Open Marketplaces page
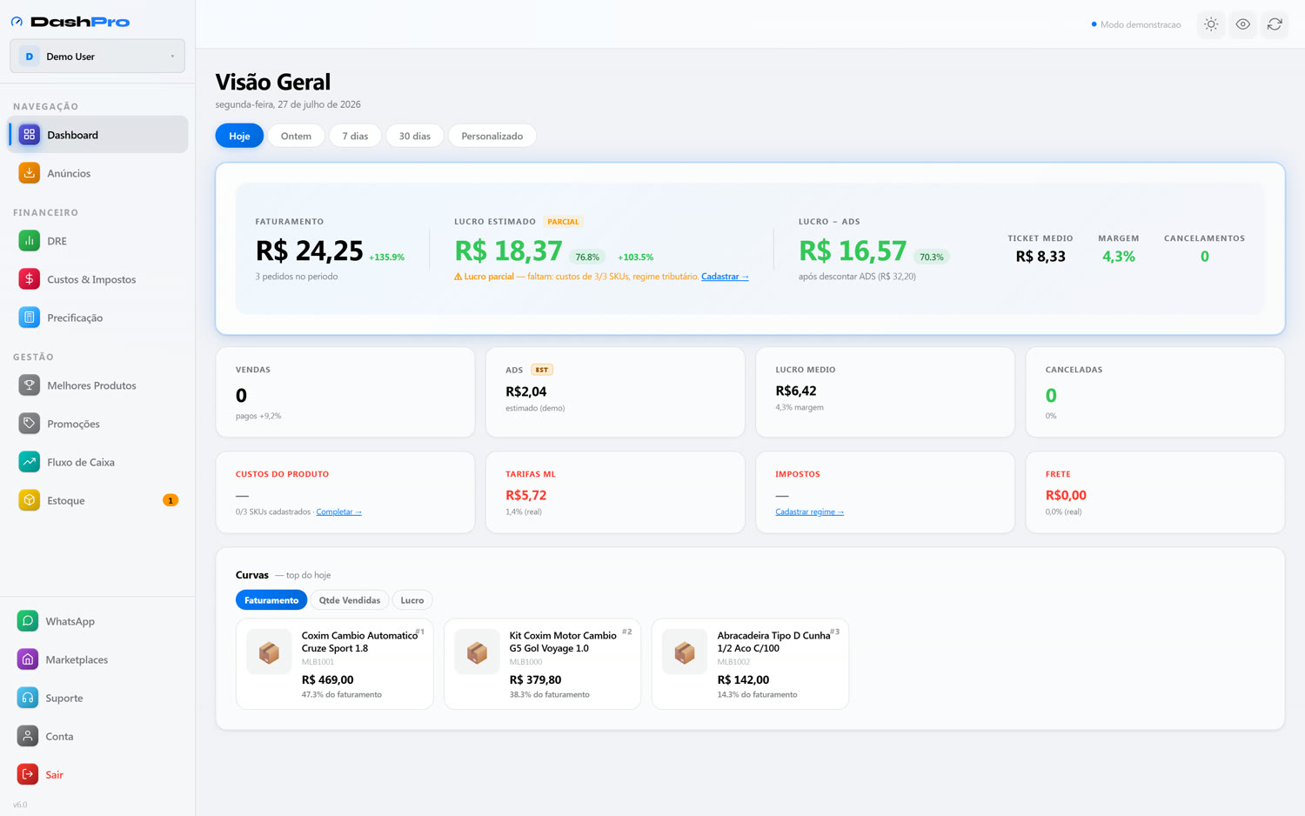 coord(97,659)
